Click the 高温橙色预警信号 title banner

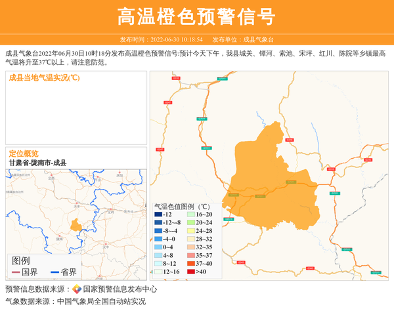197,16
